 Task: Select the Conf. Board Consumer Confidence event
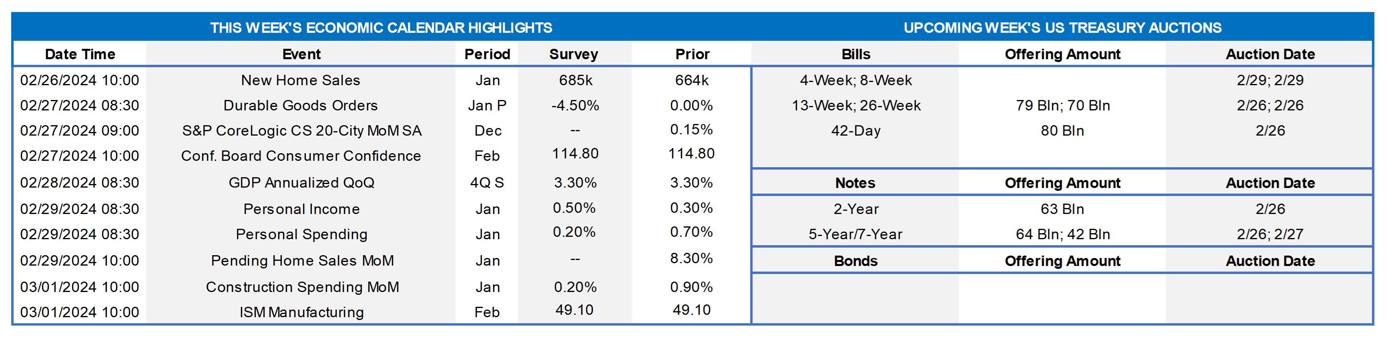click(x=301, y=156)
